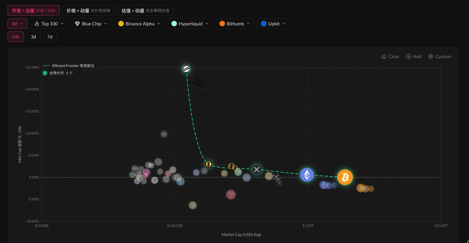Click the Mkt Cap 涨跌 % · 24h axis label

point(20,144)
